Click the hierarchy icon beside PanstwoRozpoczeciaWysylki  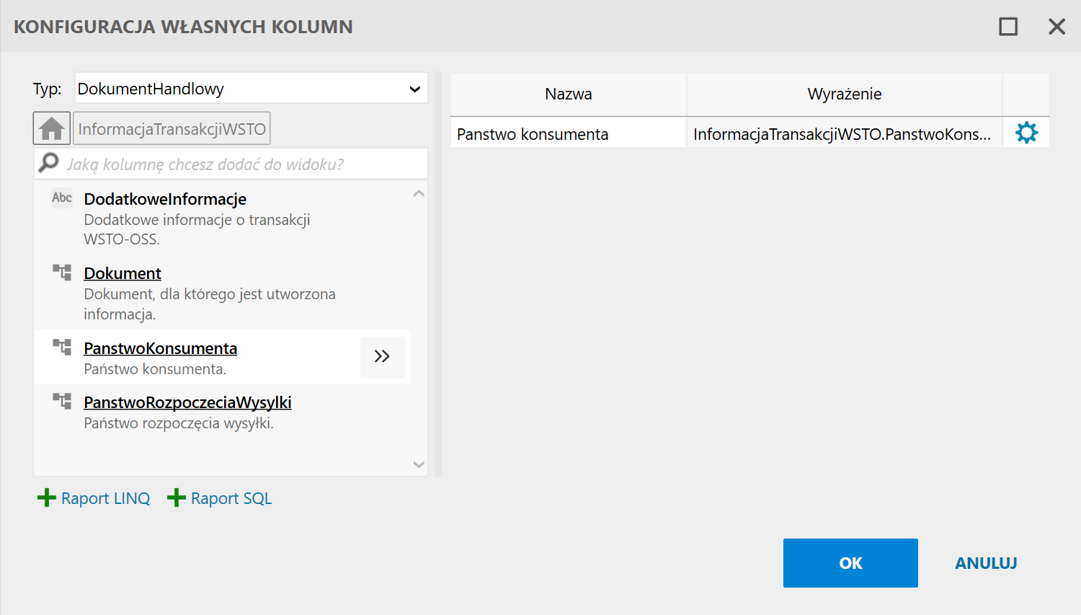click(61, 401)
